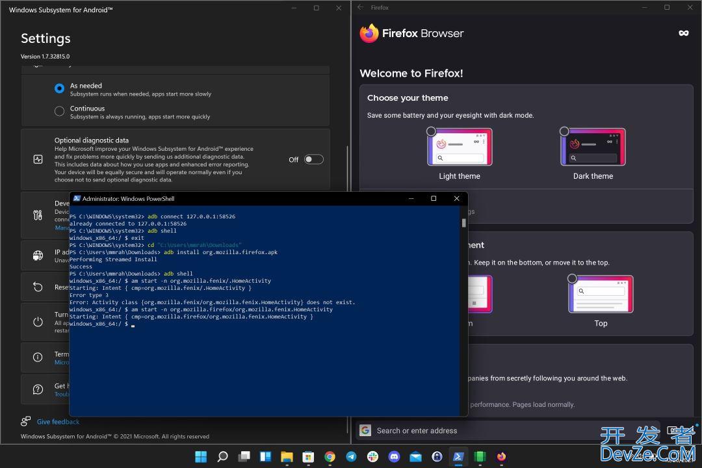Click the Give feedback icon
The width and height of the screenshot is (702, 468).
pos(25,421)
